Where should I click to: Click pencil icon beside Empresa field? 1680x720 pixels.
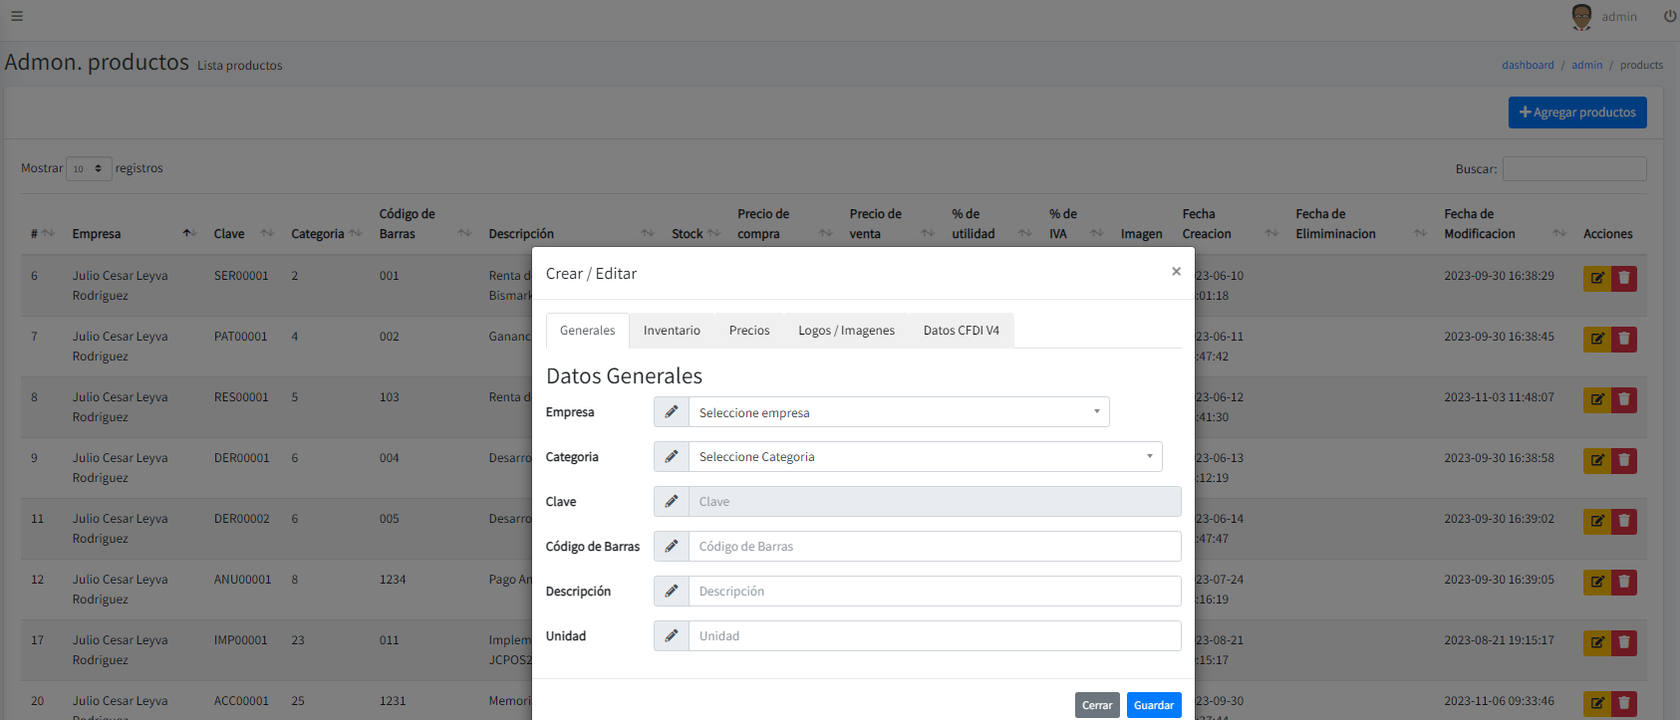(x=672, y=412)
